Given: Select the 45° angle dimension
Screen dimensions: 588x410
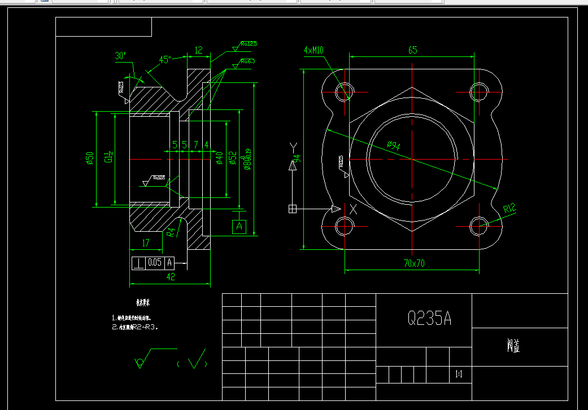Looking at the screenshot, I should click(165, 60).
